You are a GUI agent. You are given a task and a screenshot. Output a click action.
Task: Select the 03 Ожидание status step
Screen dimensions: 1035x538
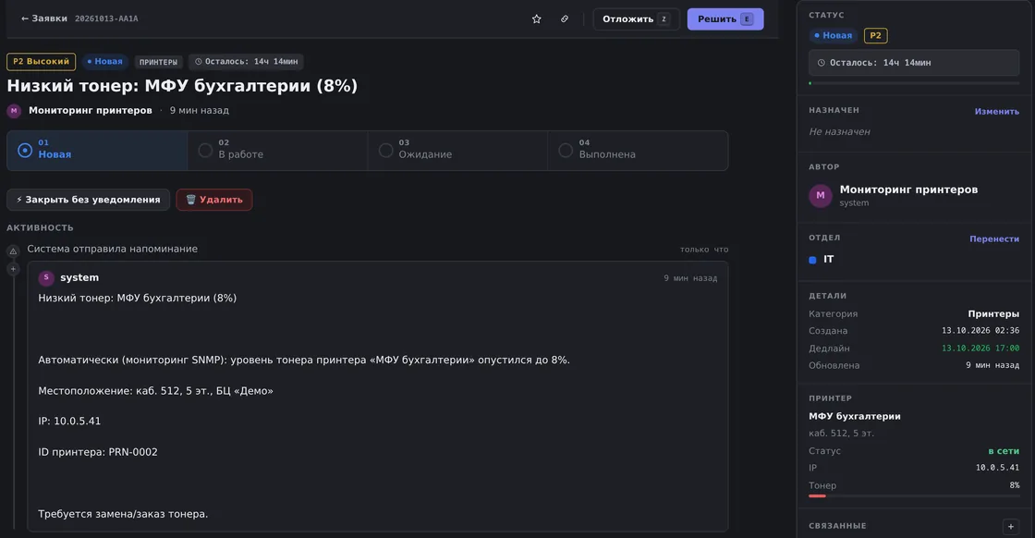pos(457,151)
